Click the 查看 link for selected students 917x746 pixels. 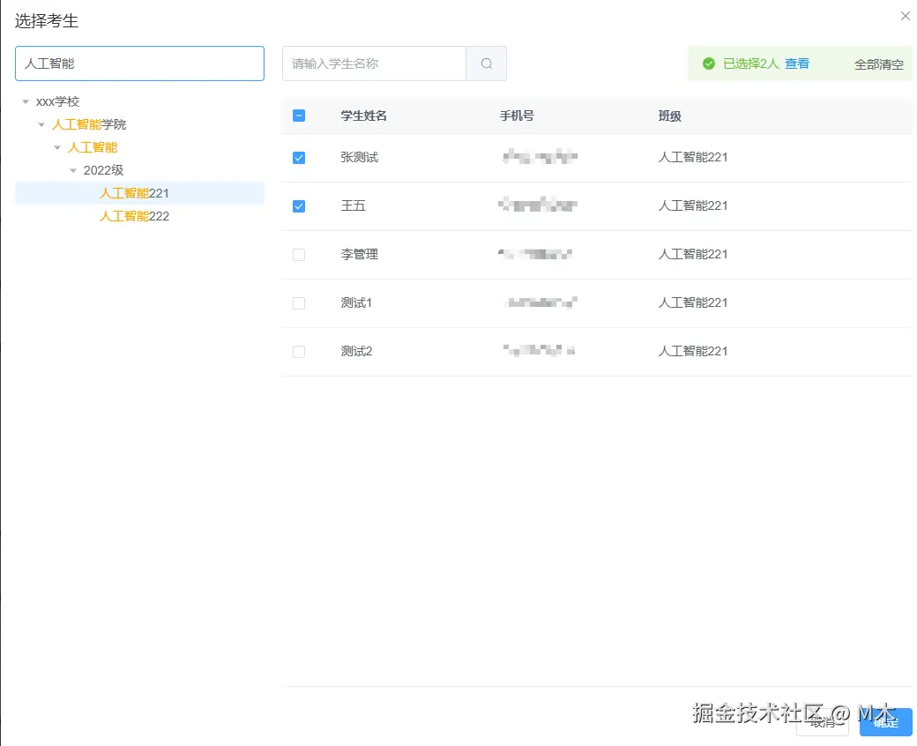[x=796, y=63]
